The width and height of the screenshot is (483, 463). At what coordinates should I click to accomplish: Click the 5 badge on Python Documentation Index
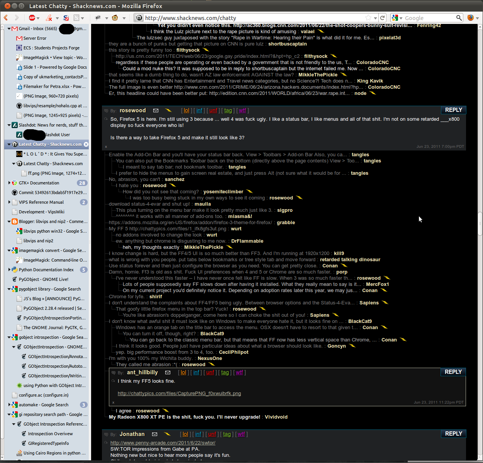84,270
